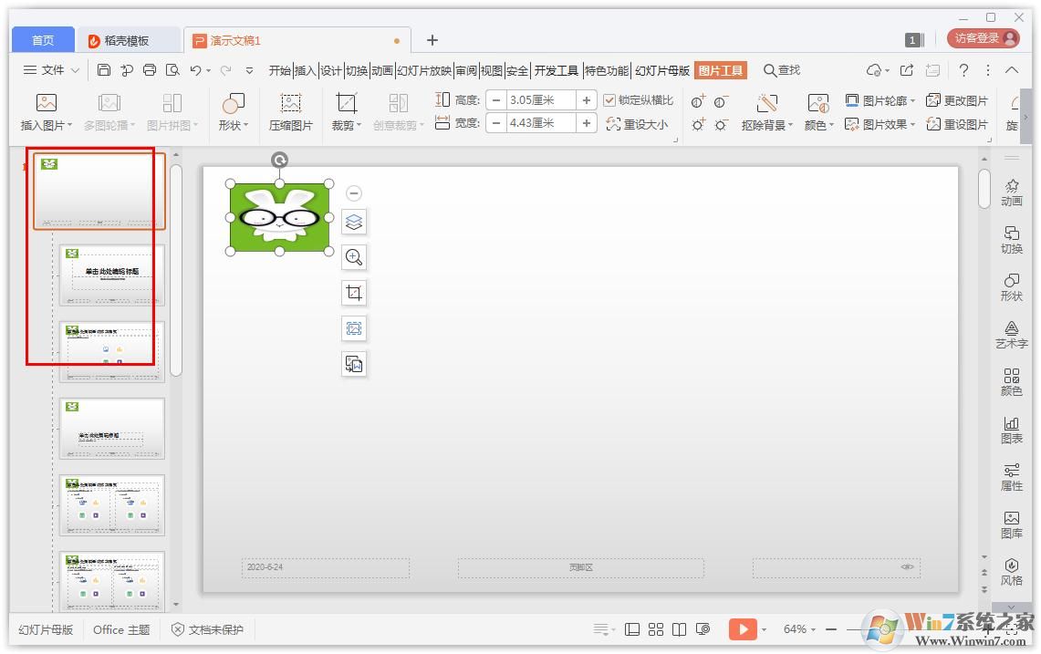Click the 文档未保护 status bar entry
This screenshot has width=1041, height=654.
click(208, 629)
